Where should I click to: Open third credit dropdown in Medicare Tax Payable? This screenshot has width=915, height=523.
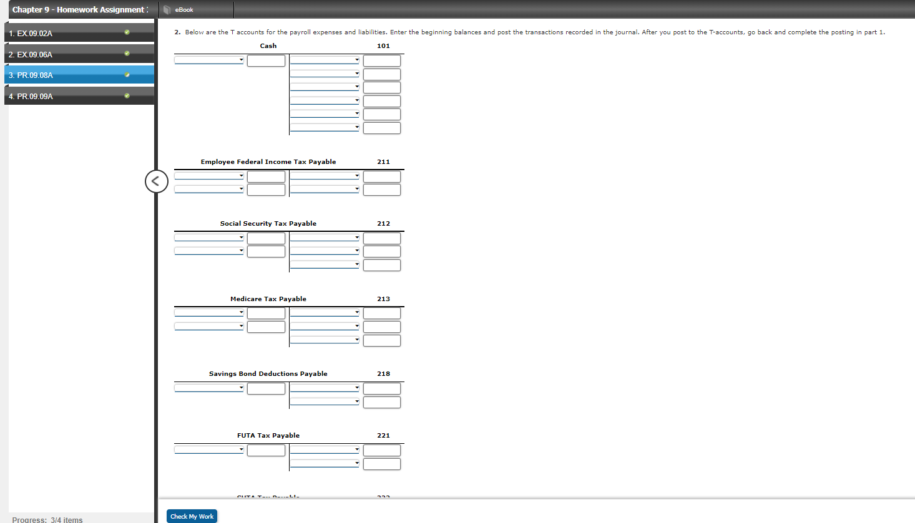pos(325,340)
